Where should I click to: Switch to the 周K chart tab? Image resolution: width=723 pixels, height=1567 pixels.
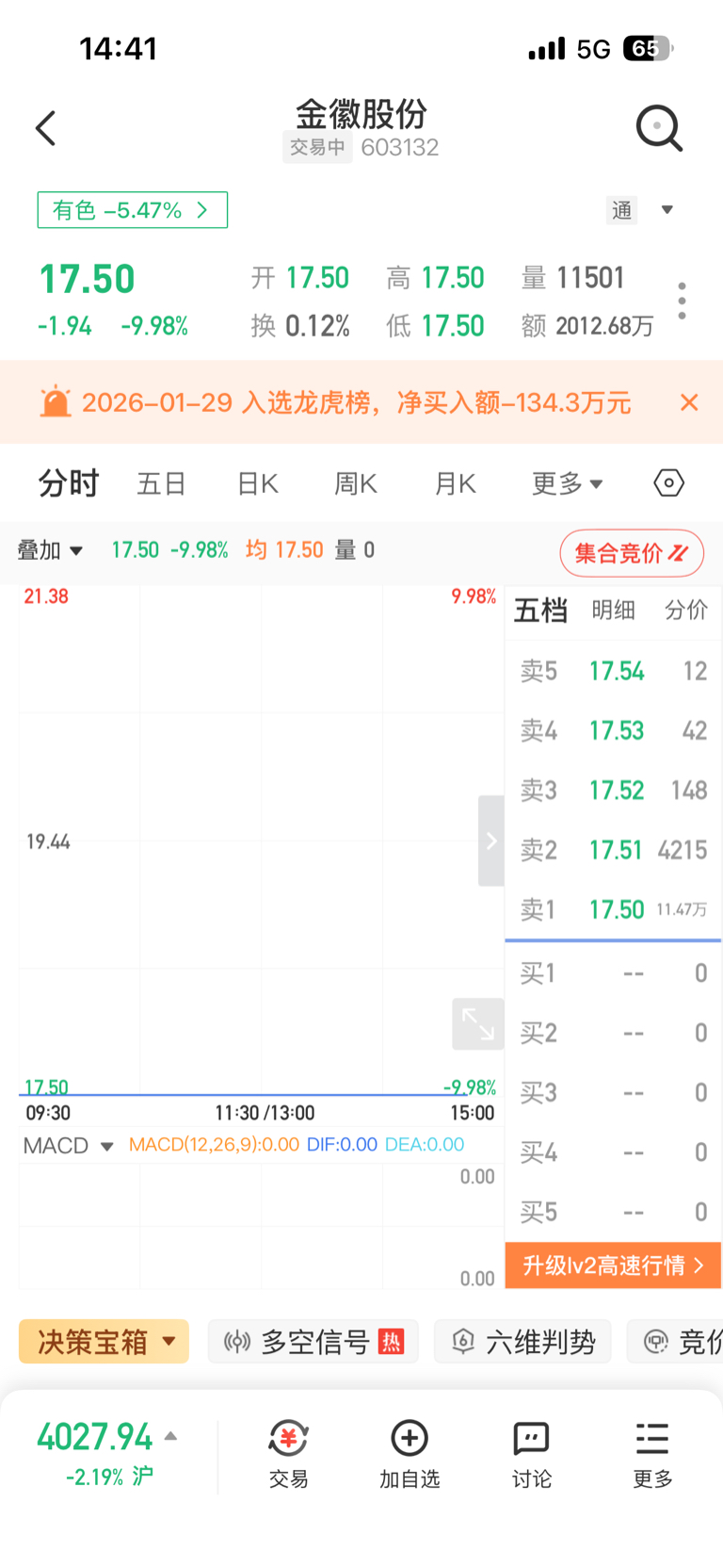pos(356,483)
